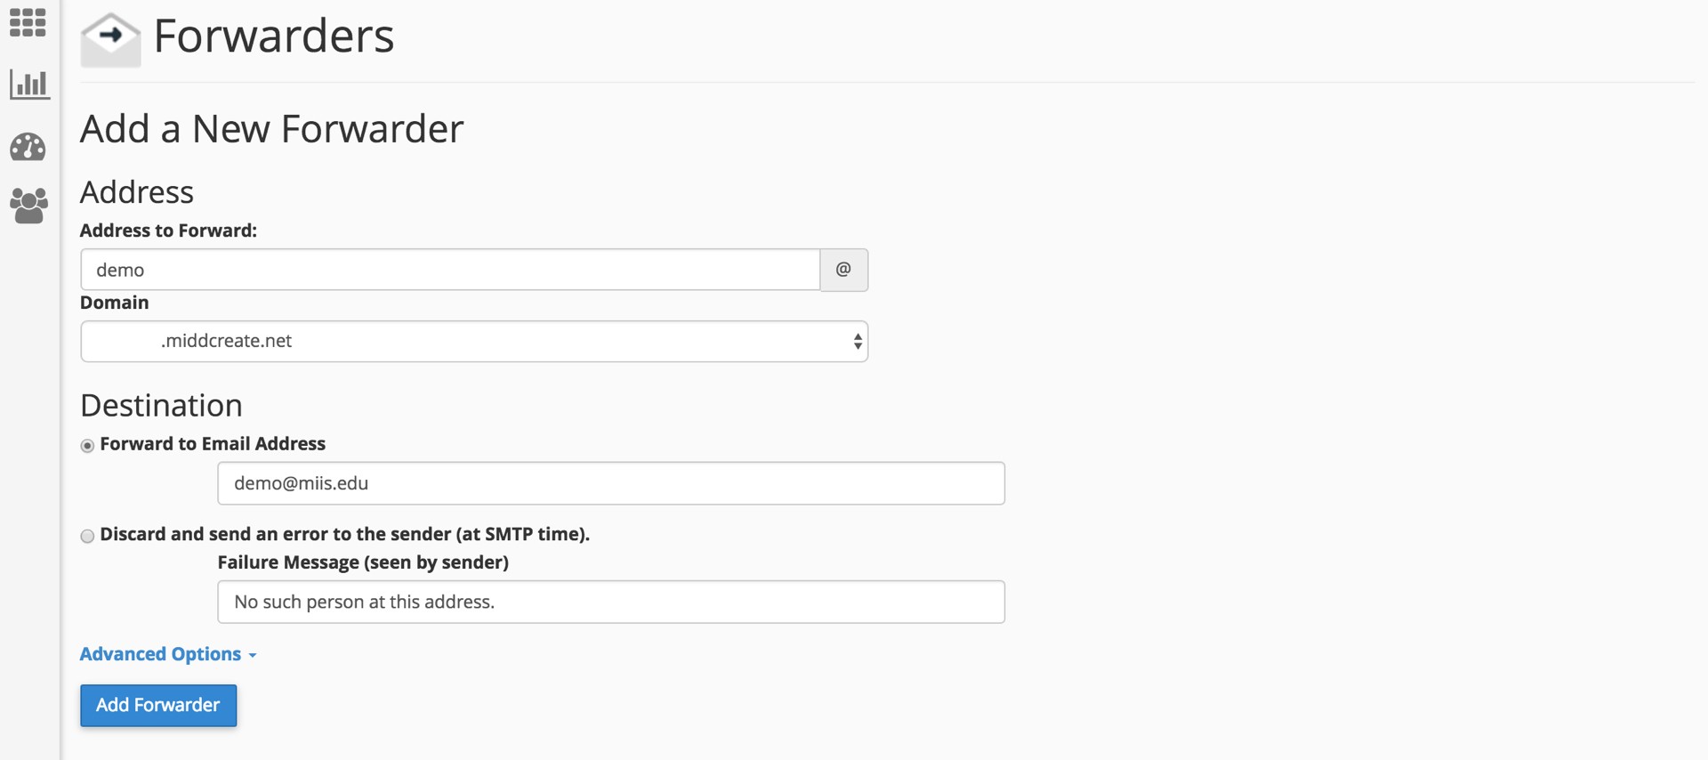Image resolution: width=1708 pixels, height=760 pixels.
Task: Click the Discard and send error label
Action: (345, 534)
